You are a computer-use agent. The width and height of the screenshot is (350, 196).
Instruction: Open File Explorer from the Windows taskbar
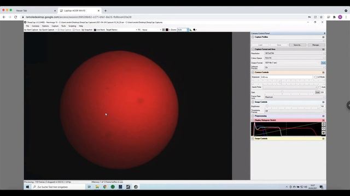[x=97, y=187]
